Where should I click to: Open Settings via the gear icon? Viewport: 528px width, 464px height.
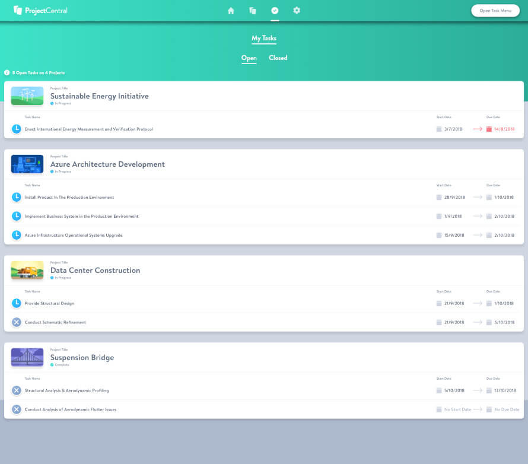click(297, 10)
